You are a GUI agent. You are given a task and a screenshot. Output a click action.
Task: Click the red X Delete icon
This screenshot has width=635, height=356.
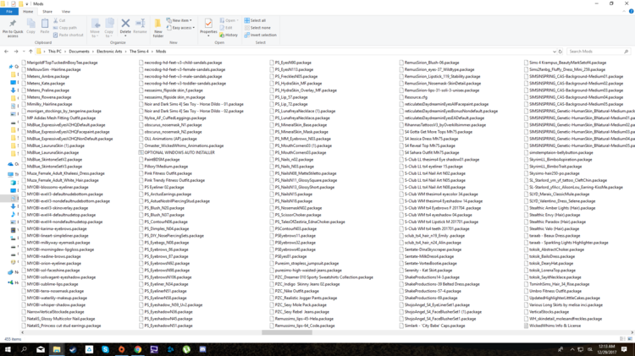point(125,24)
